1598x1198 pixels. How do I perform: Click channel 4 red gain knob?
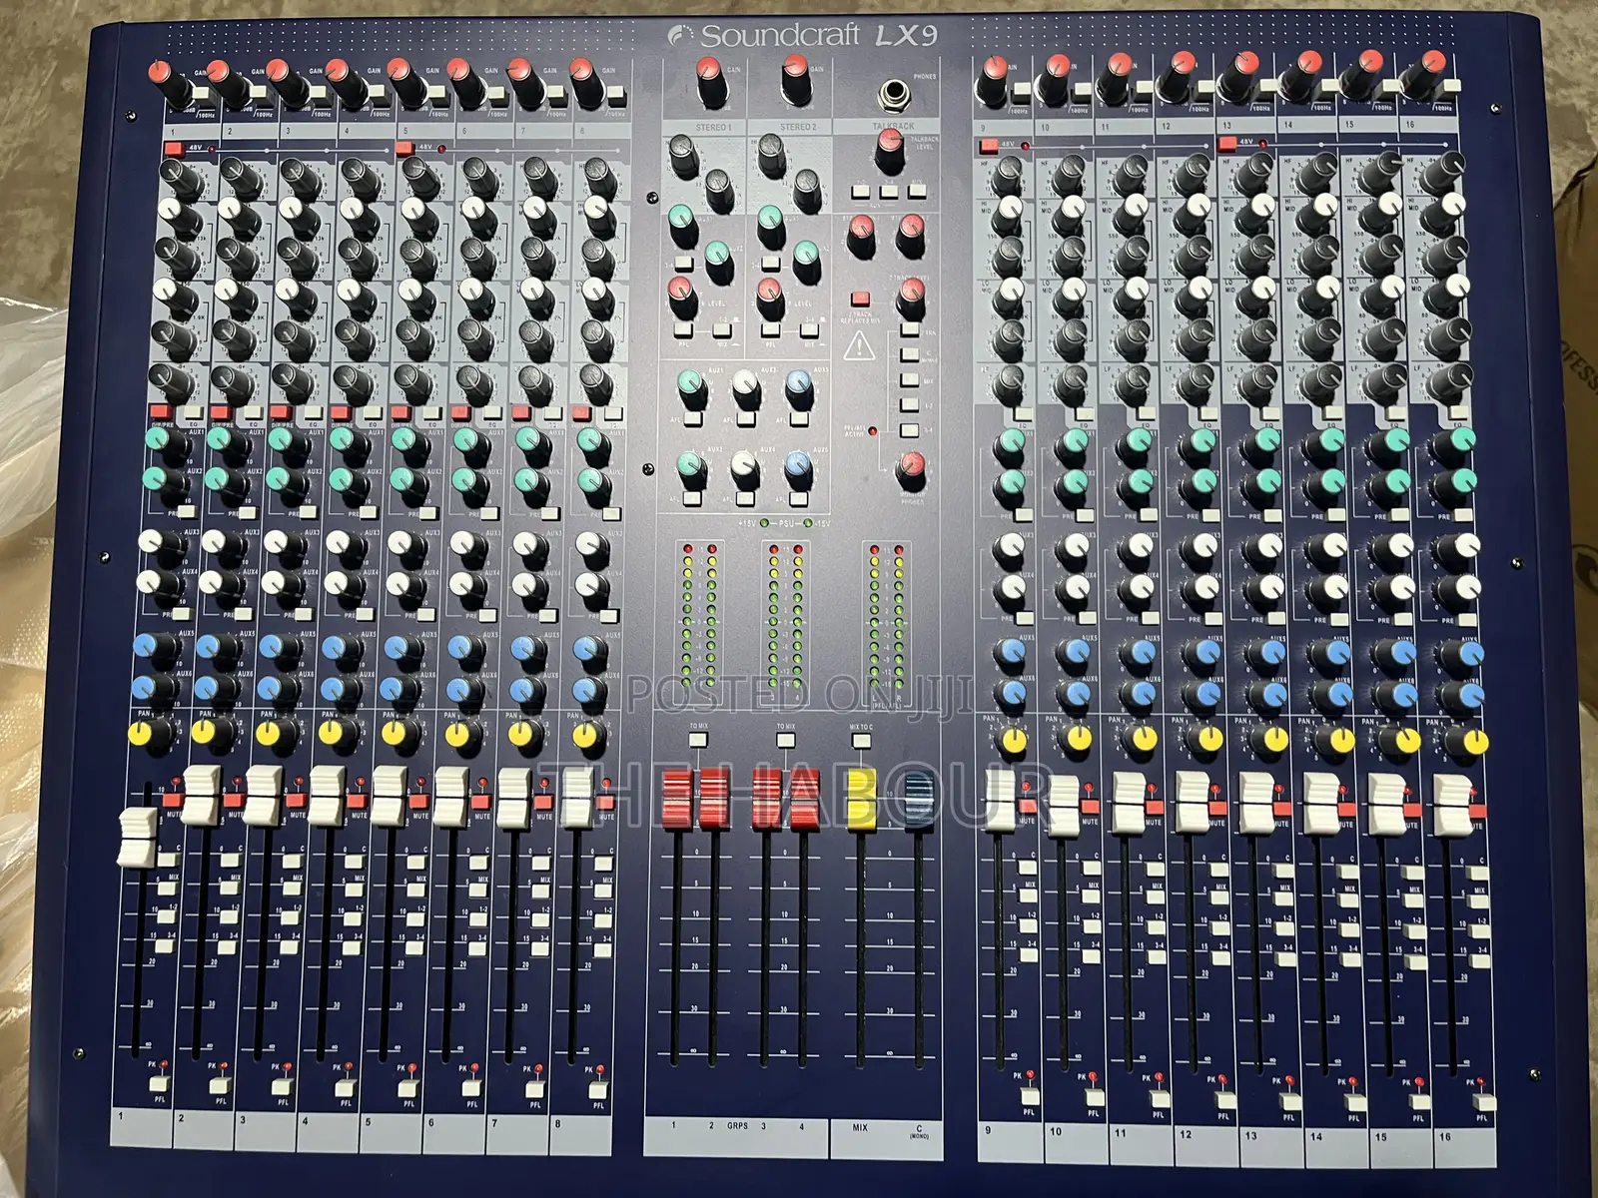pos(347,85)
